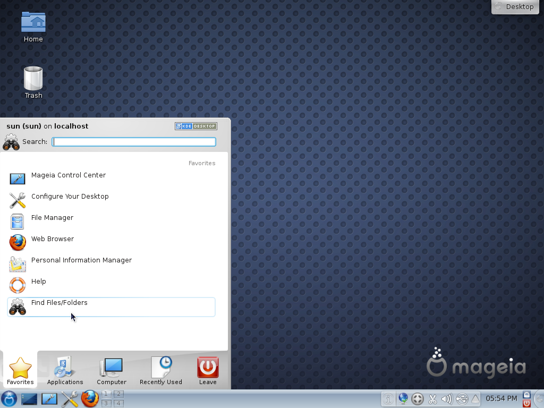
Task: Open Klipper clipboard scissors icon in tray
Action: [x=432, y=398]
